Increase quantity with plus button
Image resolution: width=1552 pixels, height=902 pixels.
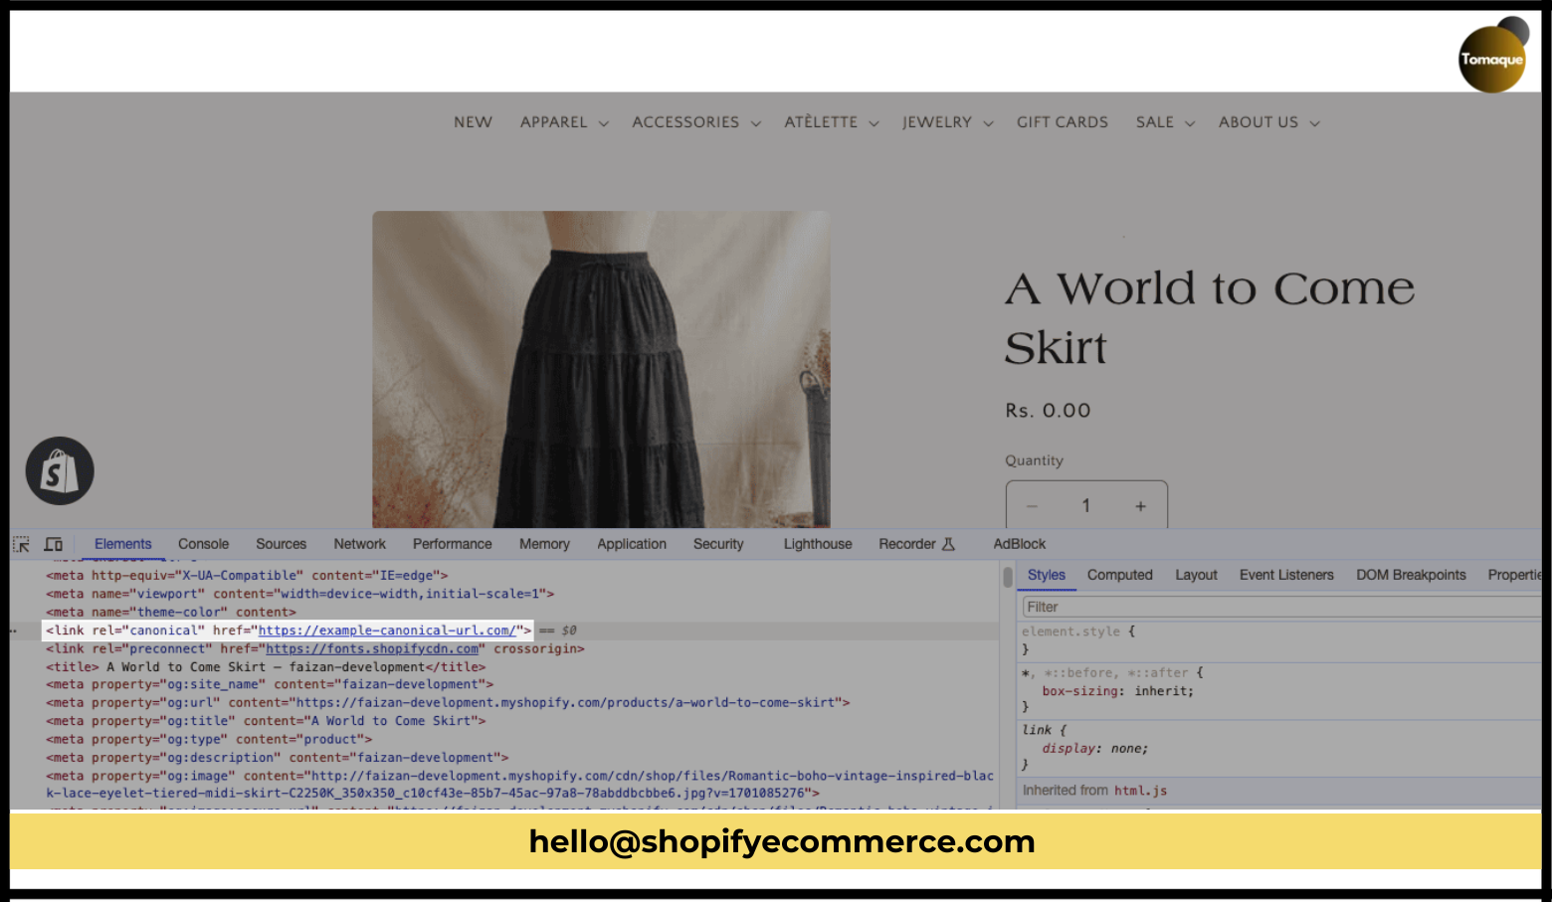coord(1141,506)
